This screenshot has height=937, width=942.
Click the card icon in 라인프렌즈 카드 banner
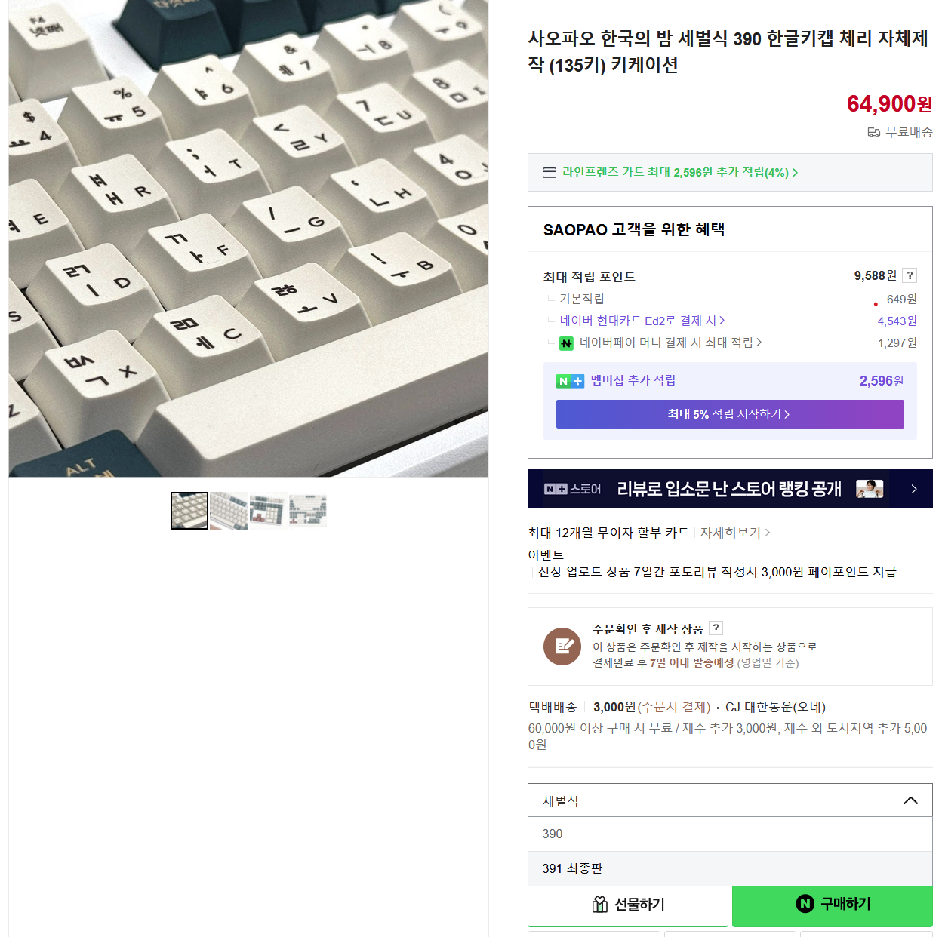click(549, 173)
